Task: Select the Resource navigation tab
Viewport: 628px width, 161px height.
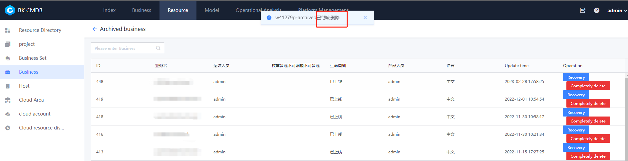Action: 178,10
